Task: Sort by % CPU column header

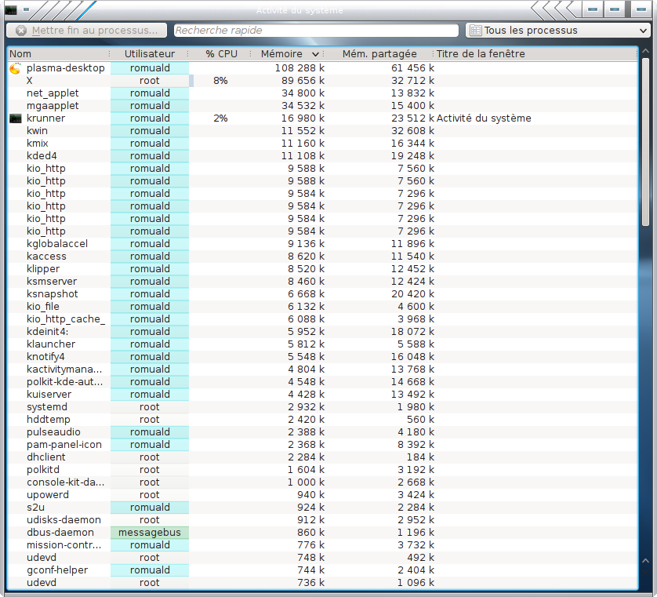Action: (x=221, y=54)
